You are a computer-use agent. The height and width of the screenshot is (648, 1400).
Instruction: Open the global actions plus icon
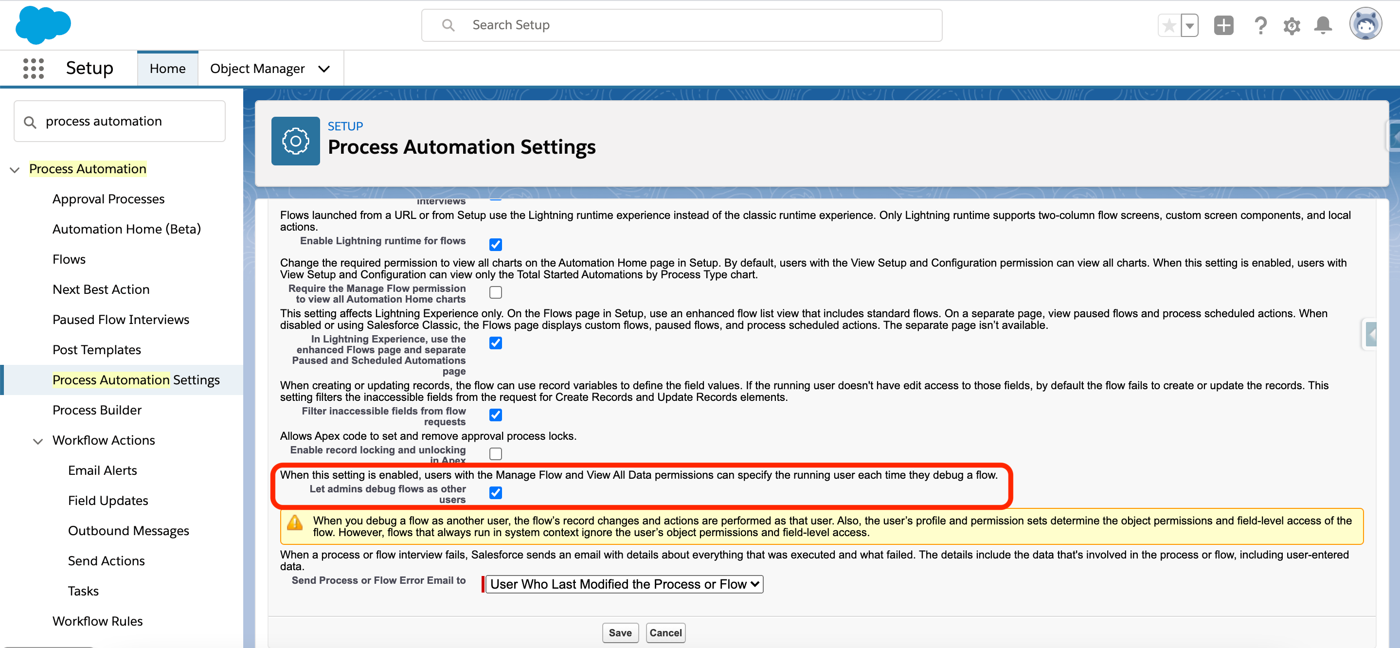[x=1223, y=26]
